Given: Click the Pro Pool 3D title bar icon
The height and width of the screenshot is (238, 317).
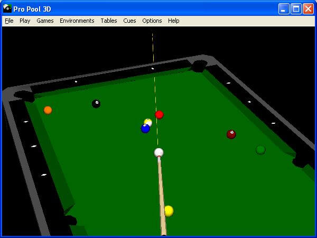Looking at the screenshot, I should coord(7,8).
